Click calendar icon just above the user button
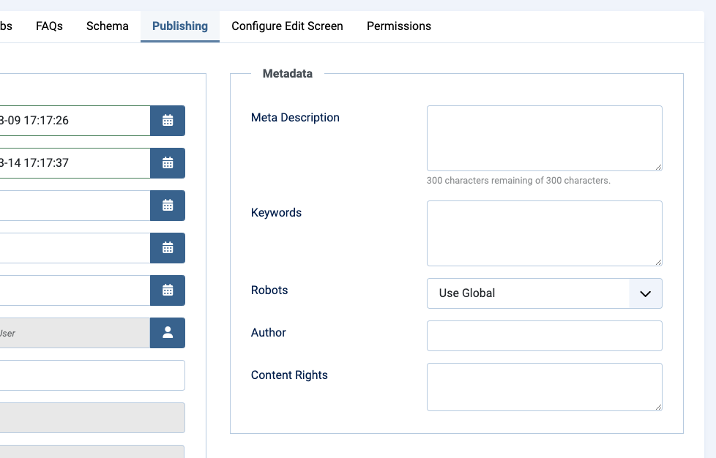Screen dimensions: 716x458 [168, 290]
